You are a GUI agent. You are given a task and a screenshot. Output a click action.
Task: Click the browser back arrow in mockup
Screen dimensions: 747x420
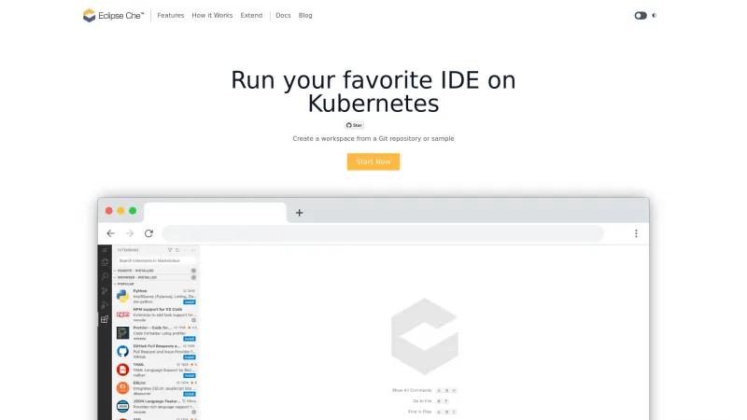[110, 233]
